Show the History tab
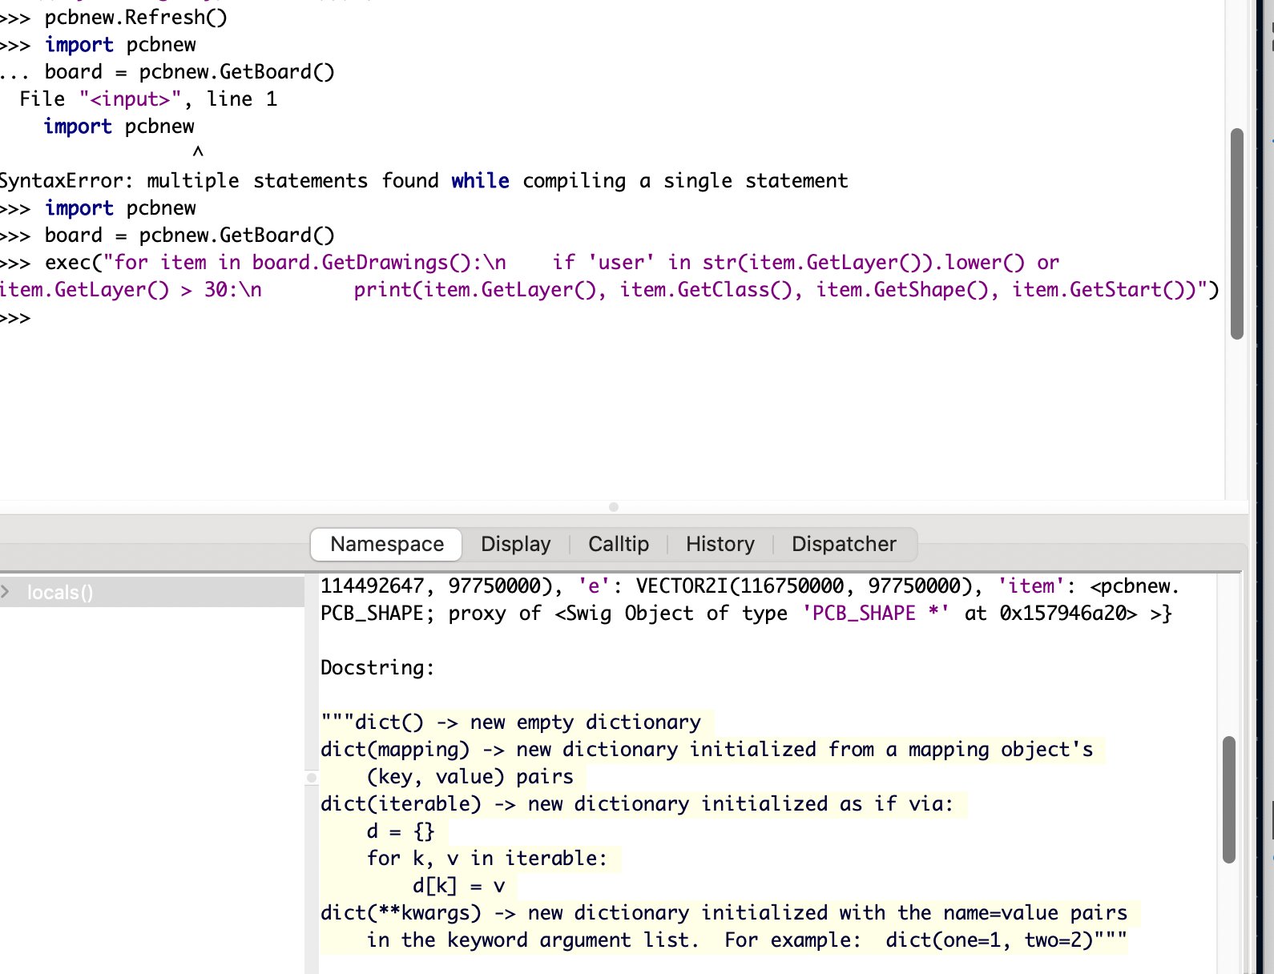The image size is (1274, 974). point(720,544)
